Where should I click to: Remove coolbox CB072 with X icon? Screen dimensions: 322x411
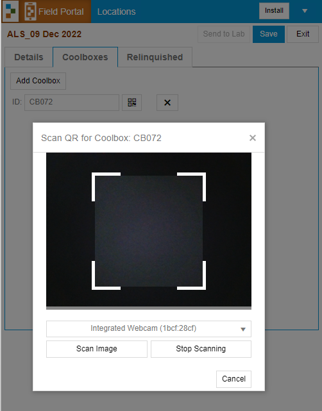[x=167, y=103]
